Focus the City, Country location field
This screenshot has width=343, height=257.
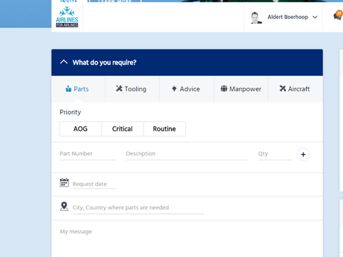pos(138,208)
